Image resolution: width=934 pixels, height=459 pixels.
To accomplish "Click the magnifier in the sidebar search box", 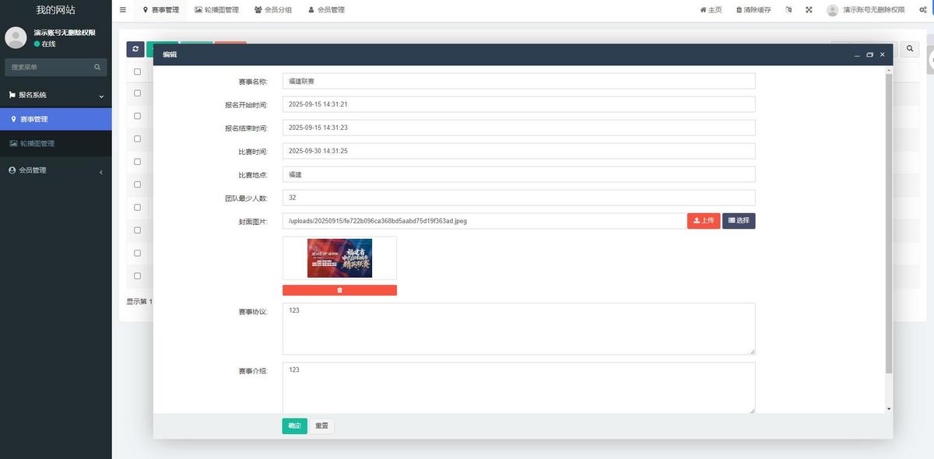I will click(97, 68).
